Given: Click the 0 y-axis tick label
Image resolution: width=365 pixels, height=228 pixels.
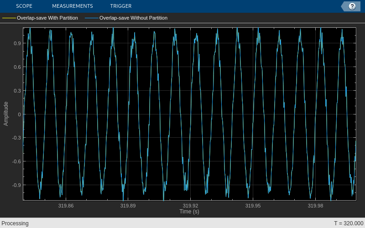Looking at the screenshot, I should tap(19, 114).
